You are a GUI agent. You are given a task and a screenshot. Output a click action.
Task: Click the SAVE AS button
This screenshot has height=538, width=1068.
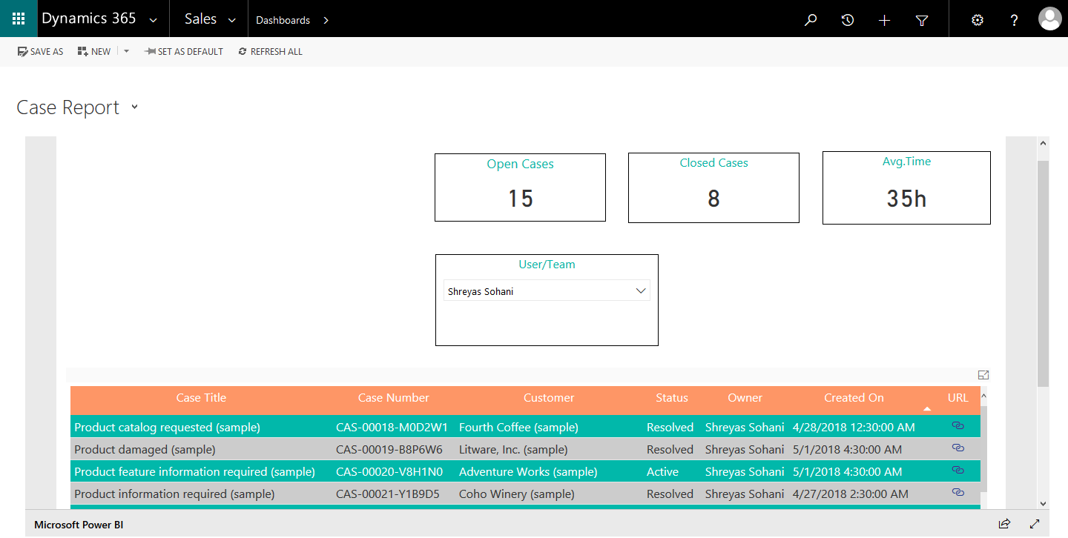click(40, 51)
